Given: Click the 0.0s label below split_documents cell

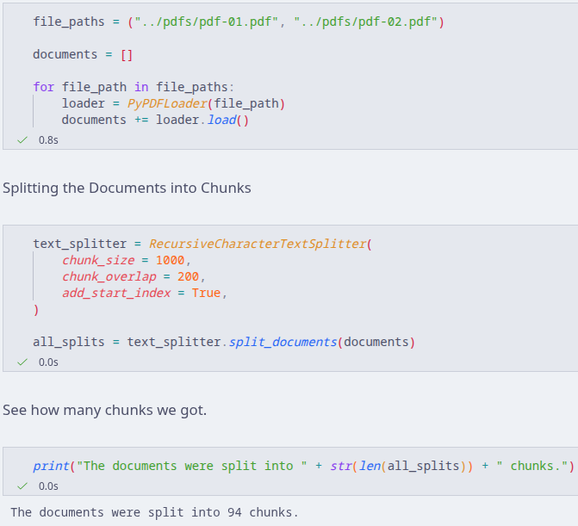Looking at the screenshot, I should click(x=48, y=362).
